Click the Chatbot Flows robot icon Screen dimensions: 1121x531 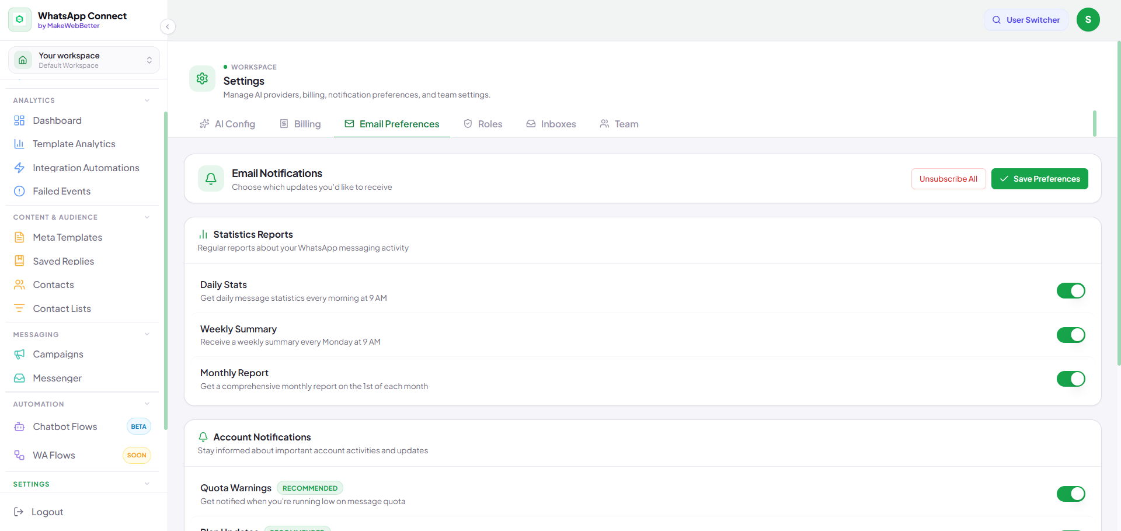click(x=19, y=426)
